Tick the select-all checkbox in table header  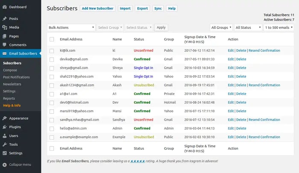52,39
